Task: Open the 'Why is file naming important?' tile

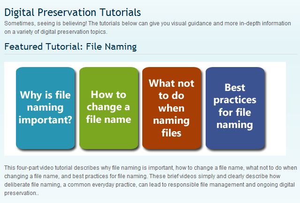Action: [x=46, y=108]
